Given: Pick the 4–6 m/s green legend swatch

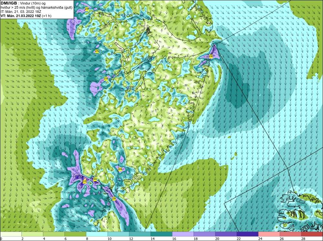Looking at the screenshot, I should 54,234.
